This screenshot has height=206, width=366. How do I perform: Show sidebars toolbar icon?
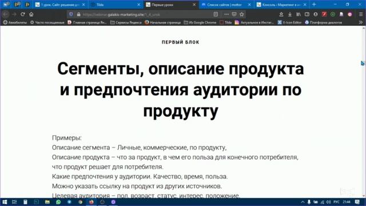coord(307,14)
